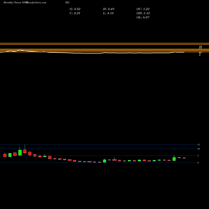Screen dimensions: 209x209
Task: Select the BQ ticker symbol label
Action: [67, 3]
